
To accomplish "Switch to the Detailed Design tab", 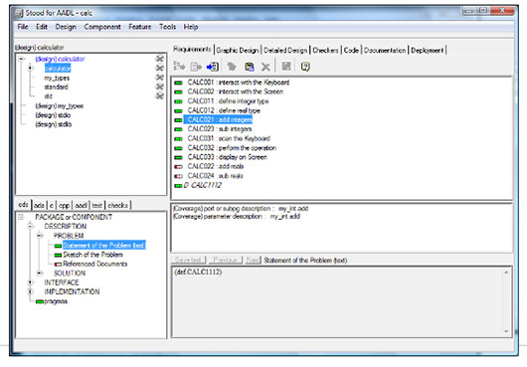I will [x=285, y=51].
